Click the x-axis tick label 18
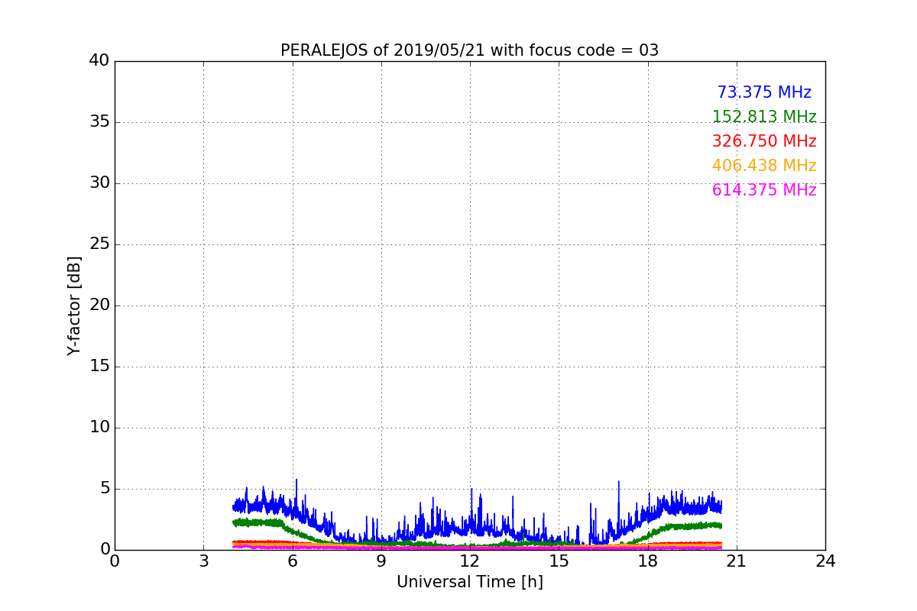The width and height of the screenshot is (917, 611). click(x=647, y=561)
